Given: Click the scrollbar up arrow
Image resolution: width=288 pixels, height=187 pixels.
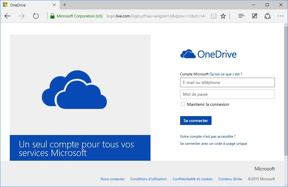Looking at the screenshot, I should [x=286, y=24].
